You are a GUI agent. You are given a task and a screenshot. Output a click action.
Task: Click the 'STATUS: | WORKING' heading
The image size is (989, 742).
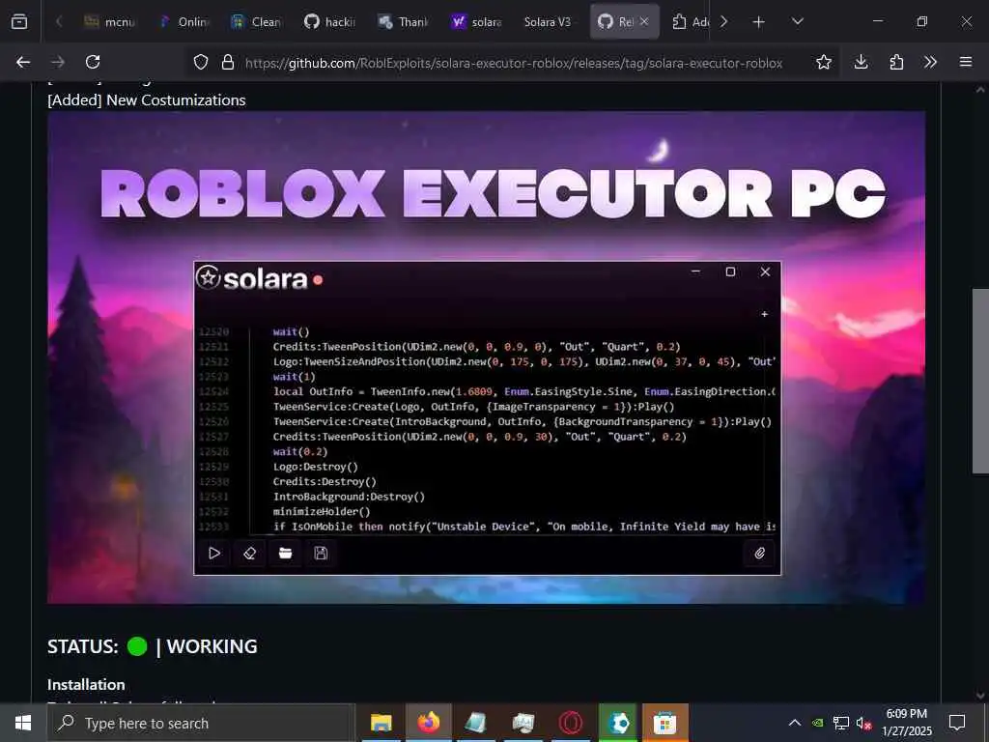pyautogui.click(x=152, y=646)
